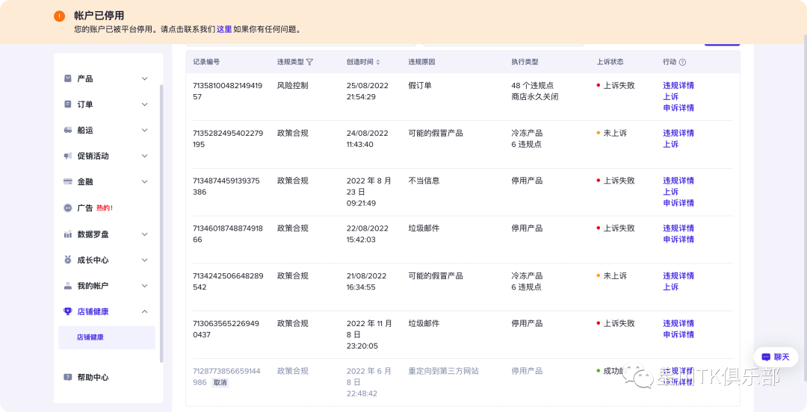Expand the 数据罗盘 menu chevron

pos(145,234)
